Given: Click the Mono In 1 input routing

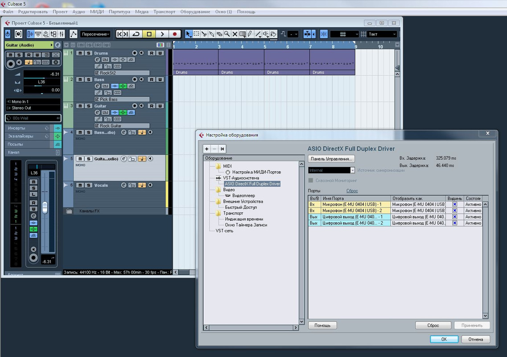Looking at the screenshot, I should (33, 102).
